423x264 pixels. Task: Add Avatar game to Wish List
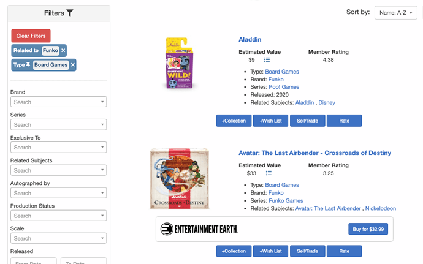[270, 251]
